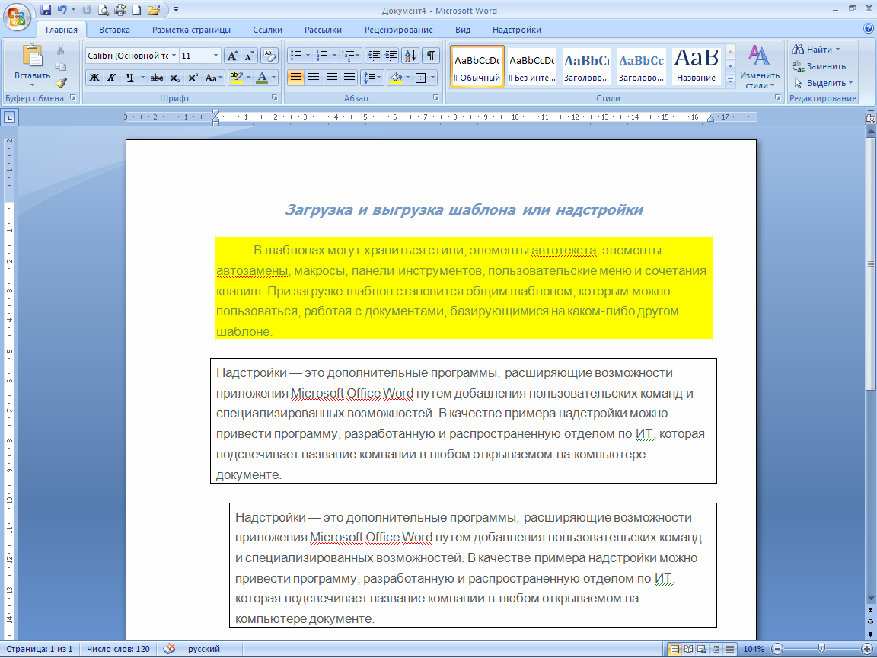This screenshot has height=658, width=877.
Task: Apply shading with the paint bucket icon
Action: coord(396,78)
